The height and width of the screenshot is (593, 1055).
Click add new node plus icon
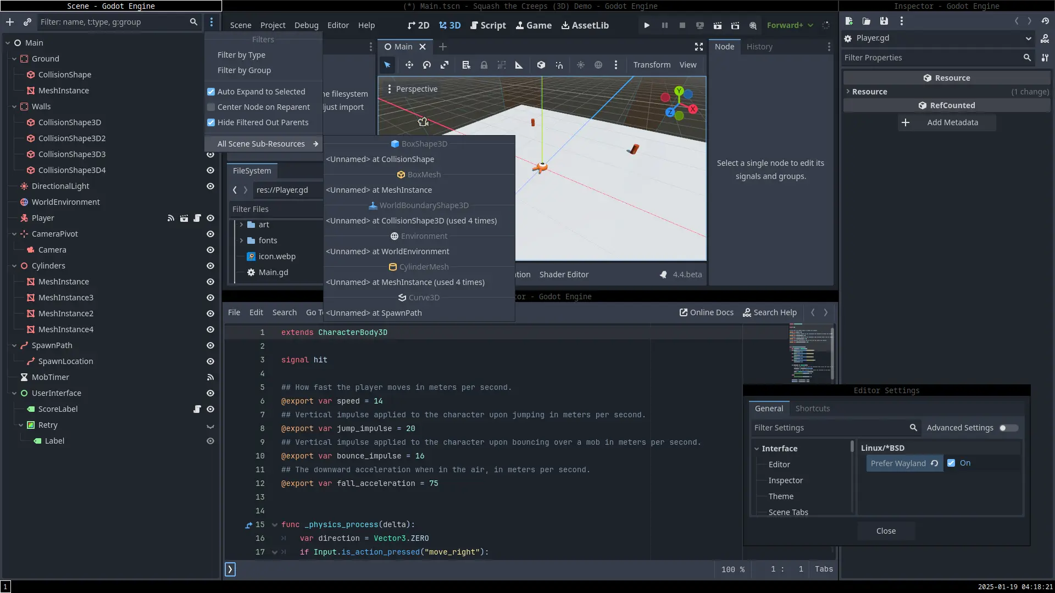(10, 22)
